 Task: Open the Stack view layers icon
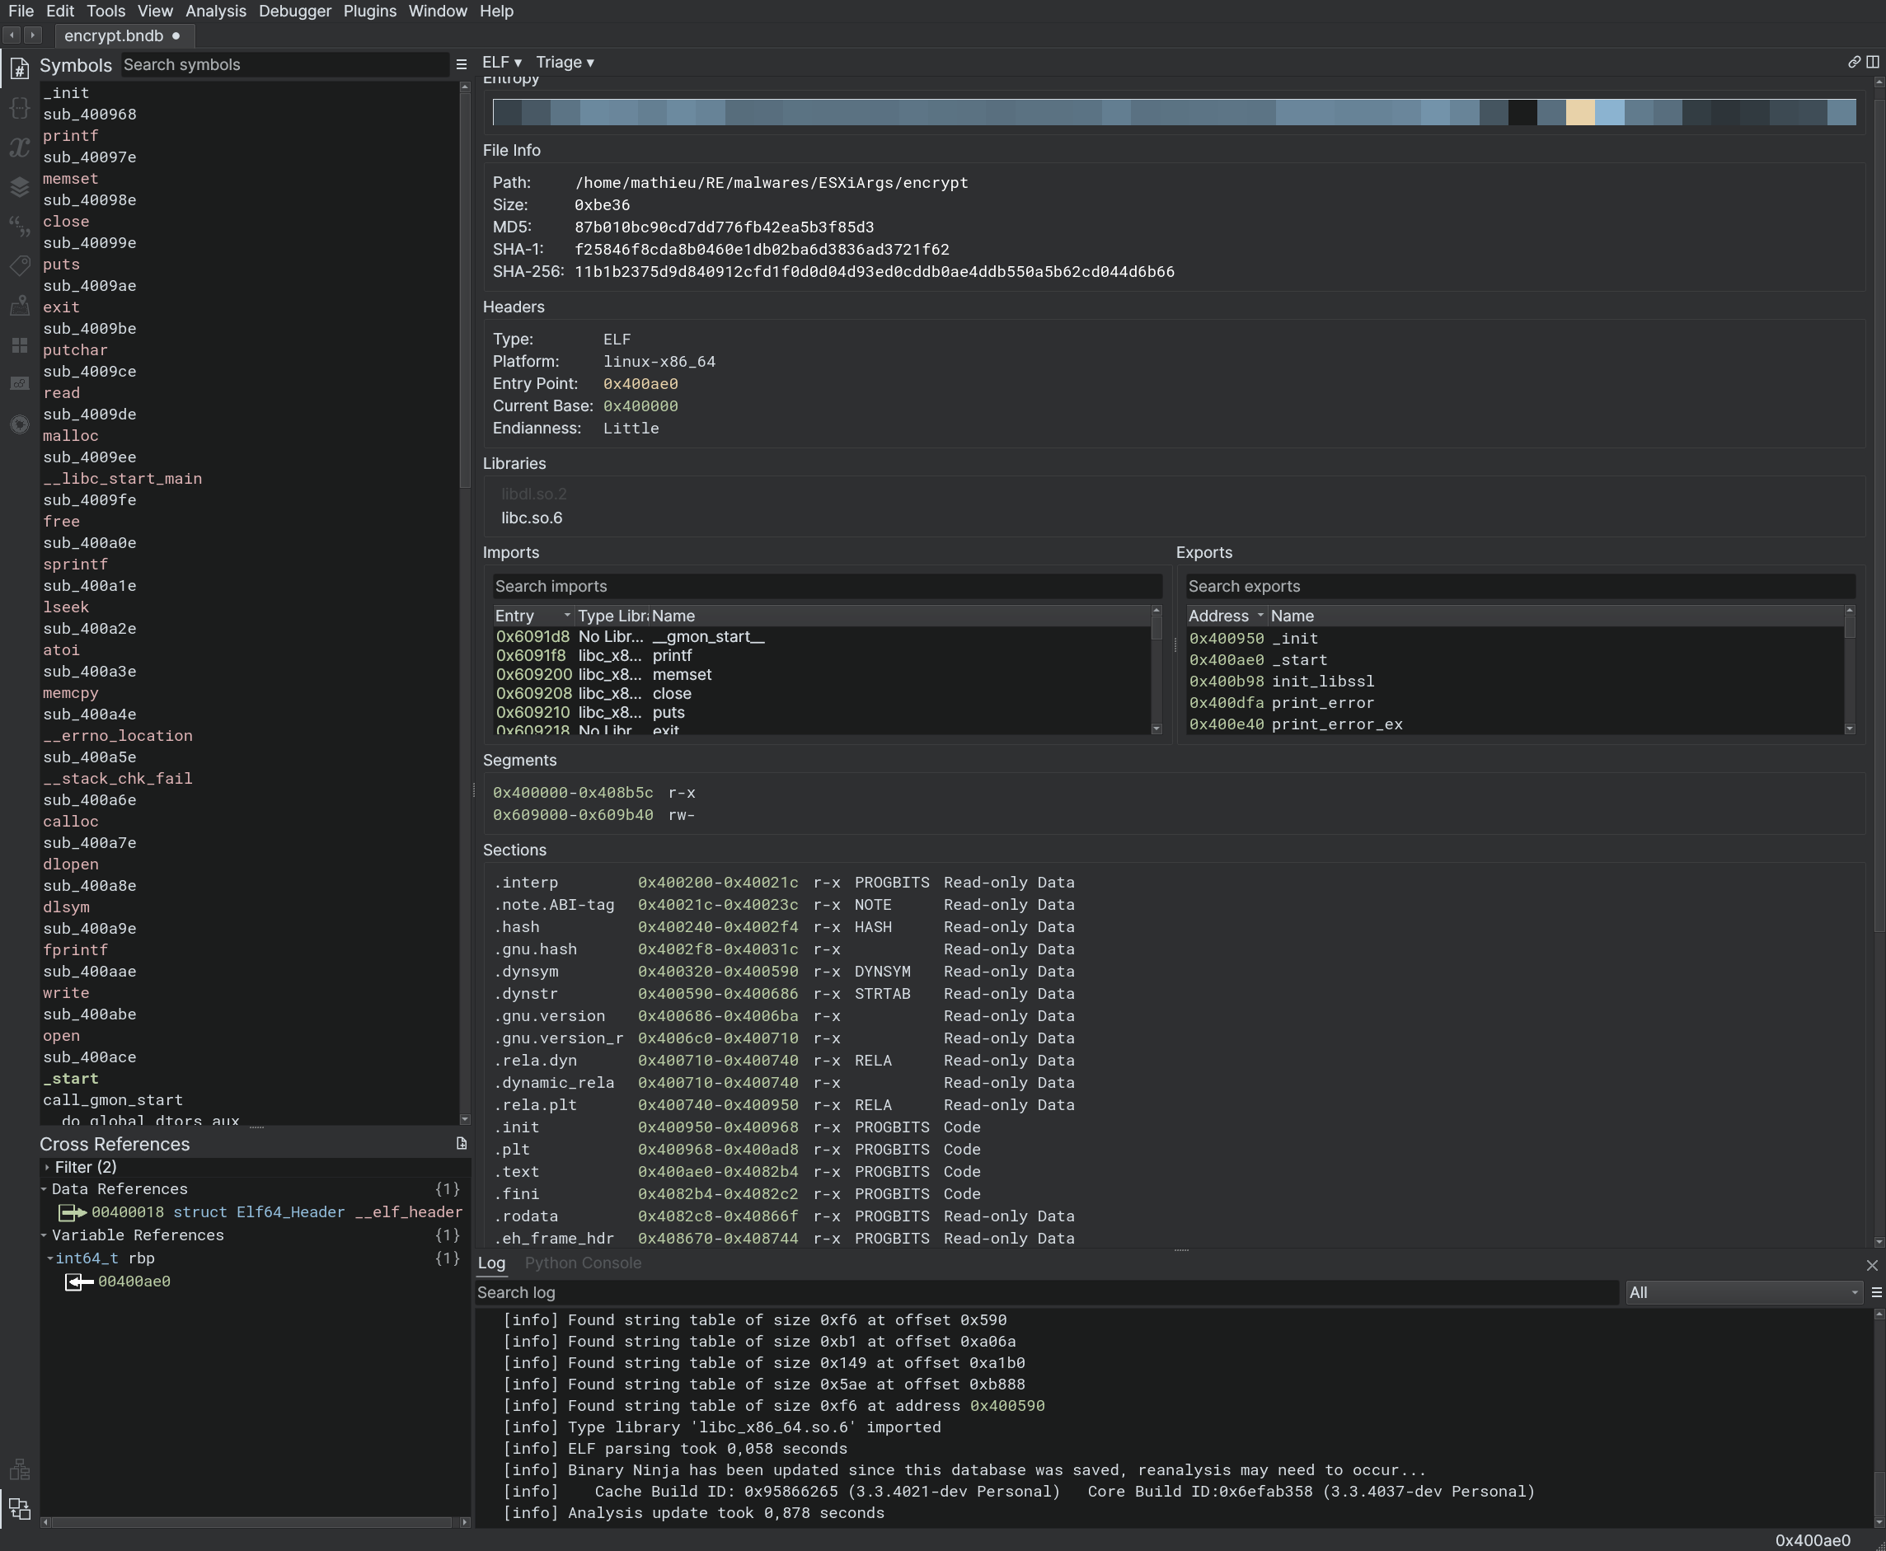[x=20, y=187]
